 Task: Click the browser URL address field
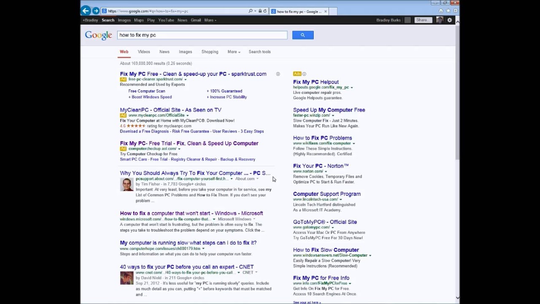177,11
